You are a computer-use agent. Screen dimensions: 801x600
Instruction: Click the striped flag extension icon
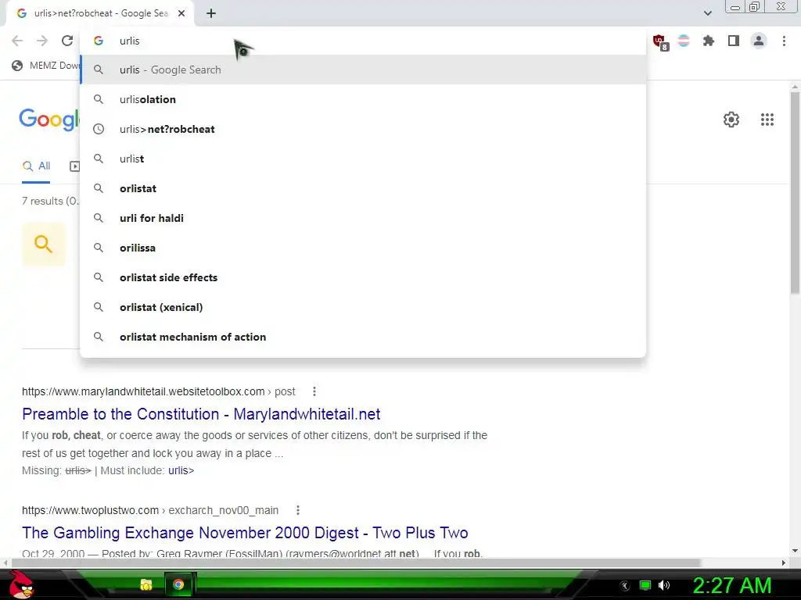[684, 41]
